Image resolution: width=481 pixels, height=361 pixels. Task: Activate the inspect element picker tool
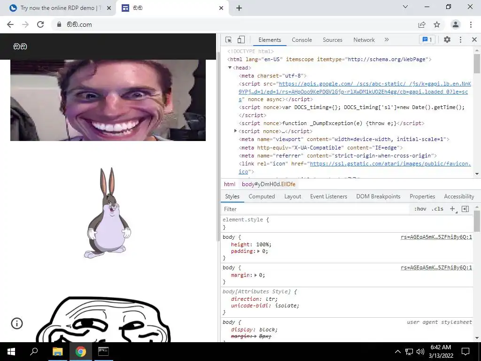(229, 39)
